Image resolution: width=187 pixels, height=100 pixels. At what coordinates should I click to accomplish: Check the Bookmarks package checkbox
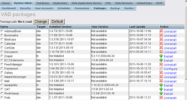click(2, 35)
